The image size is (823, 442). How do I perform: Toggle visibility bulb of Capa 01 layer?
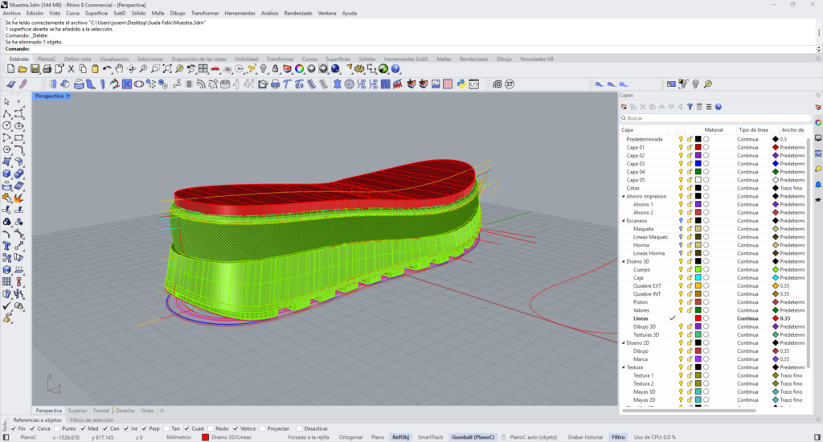pyautogui.click(x=681, y=147)
